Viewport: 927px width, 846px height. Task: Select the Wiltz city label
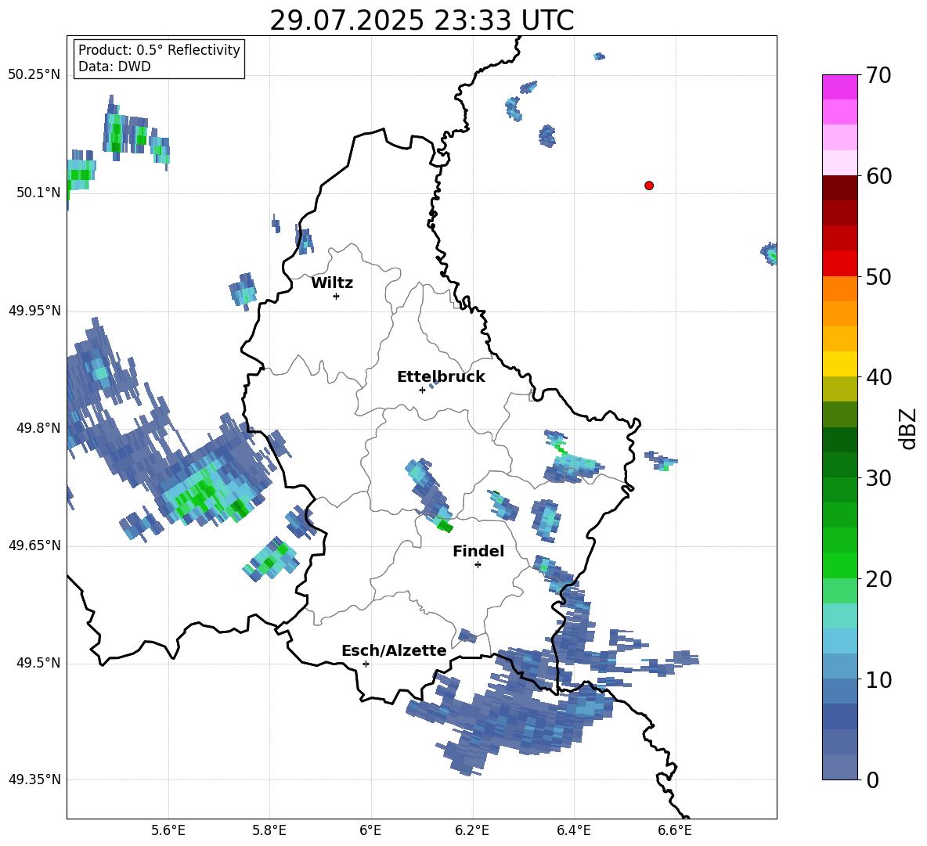point(332,283)
